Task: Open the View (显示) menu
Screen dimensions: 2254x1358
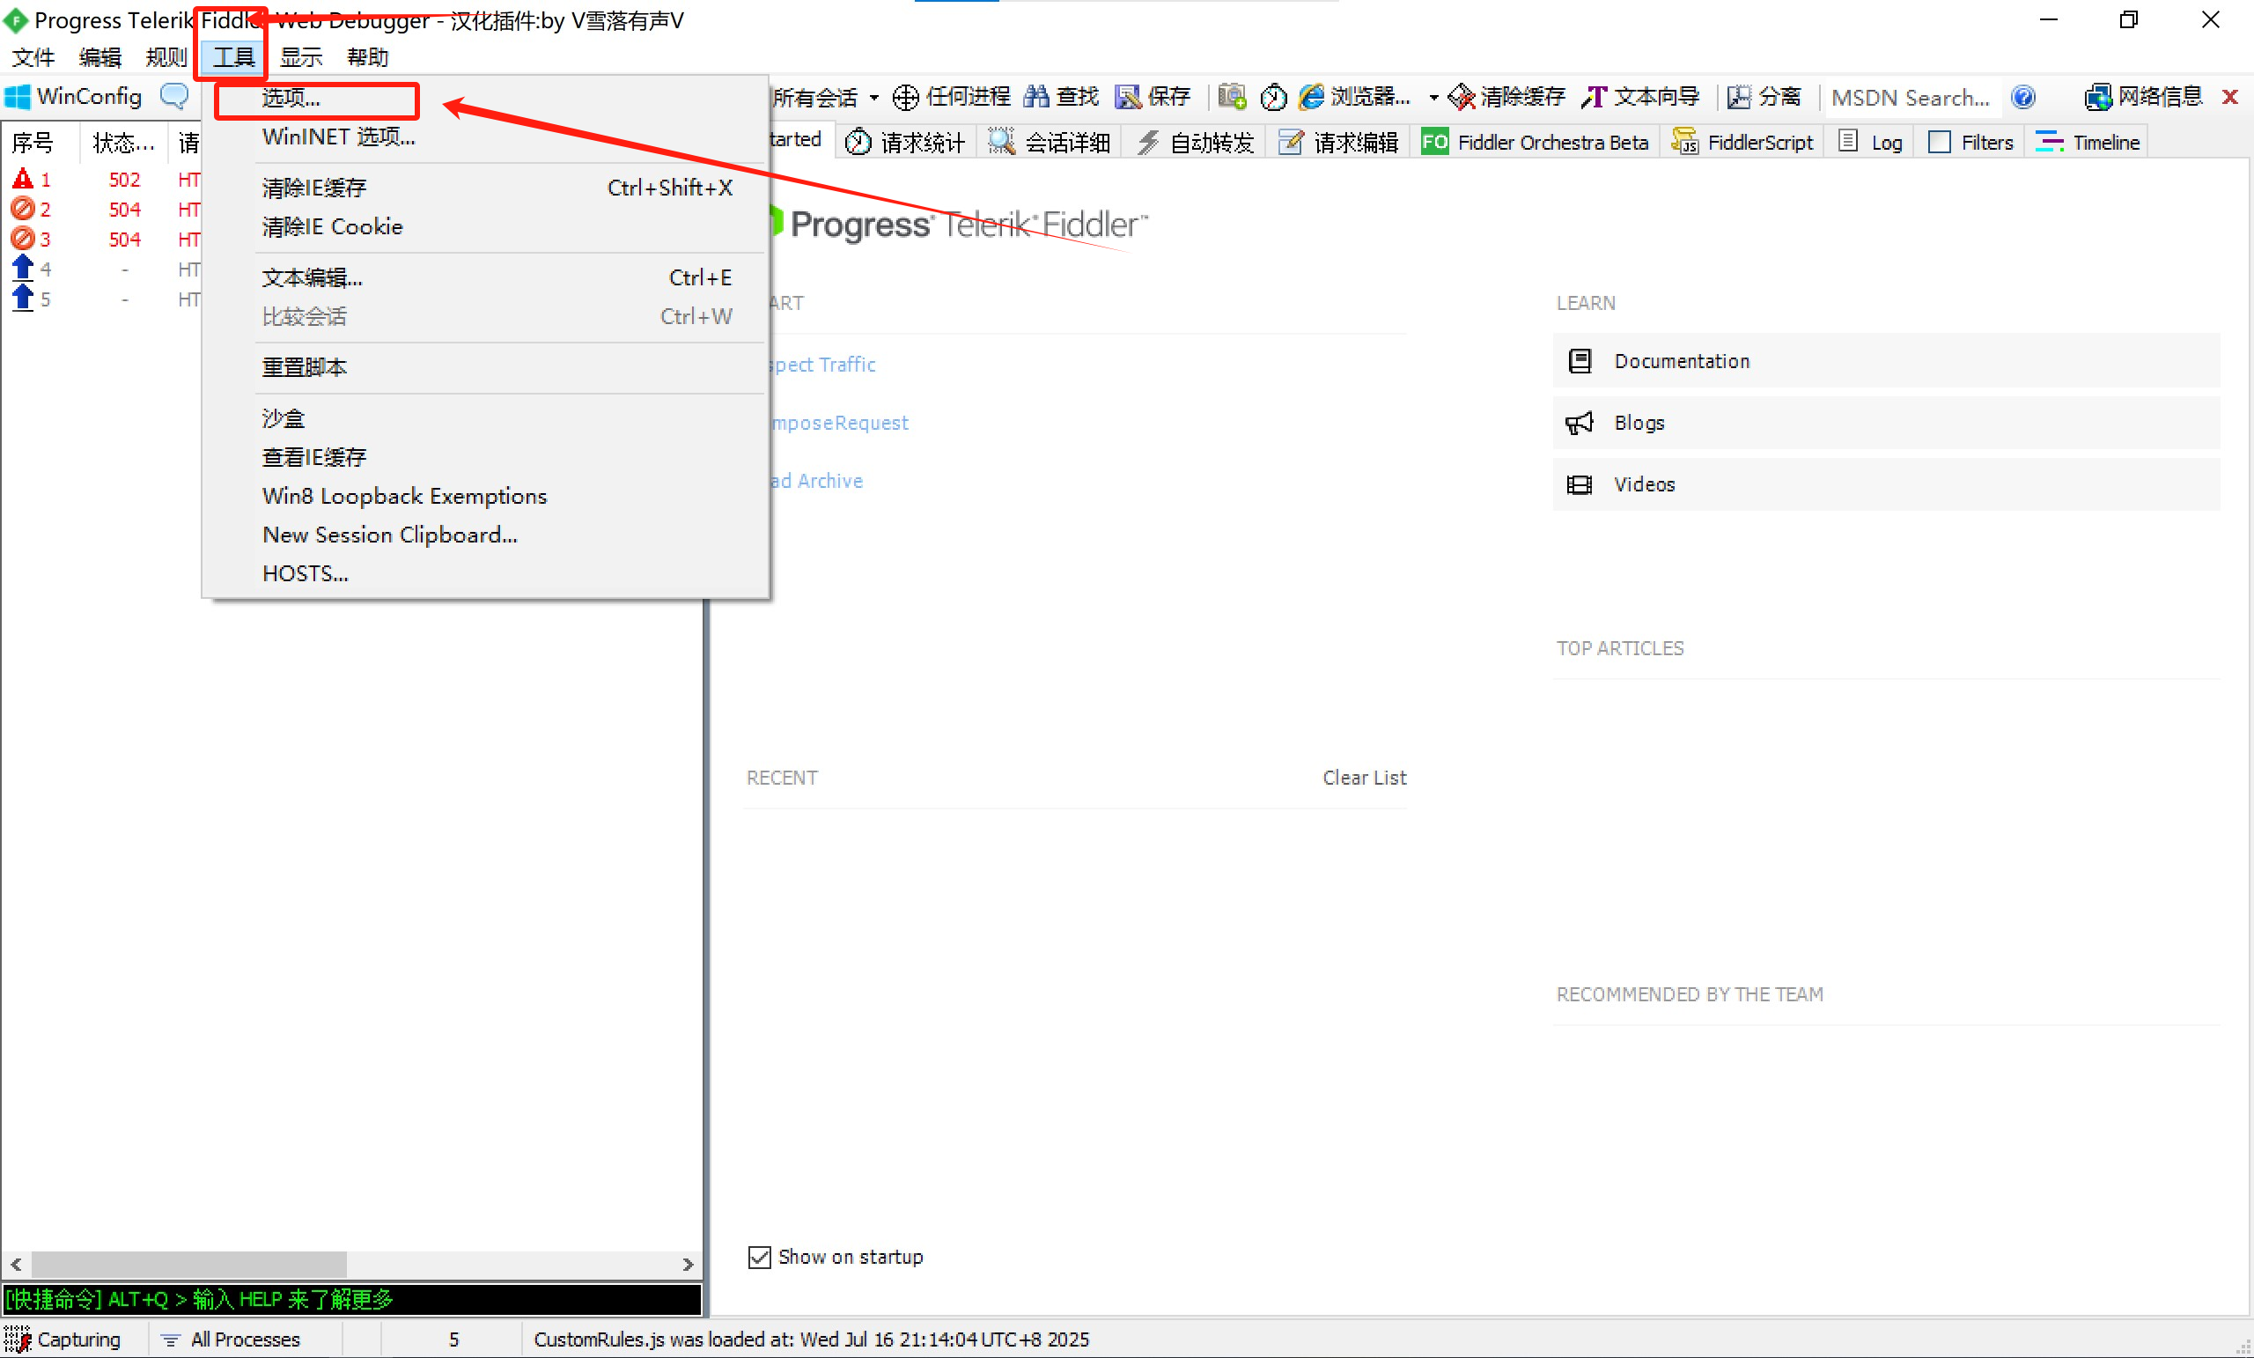Action: click(x=301, y=56)
